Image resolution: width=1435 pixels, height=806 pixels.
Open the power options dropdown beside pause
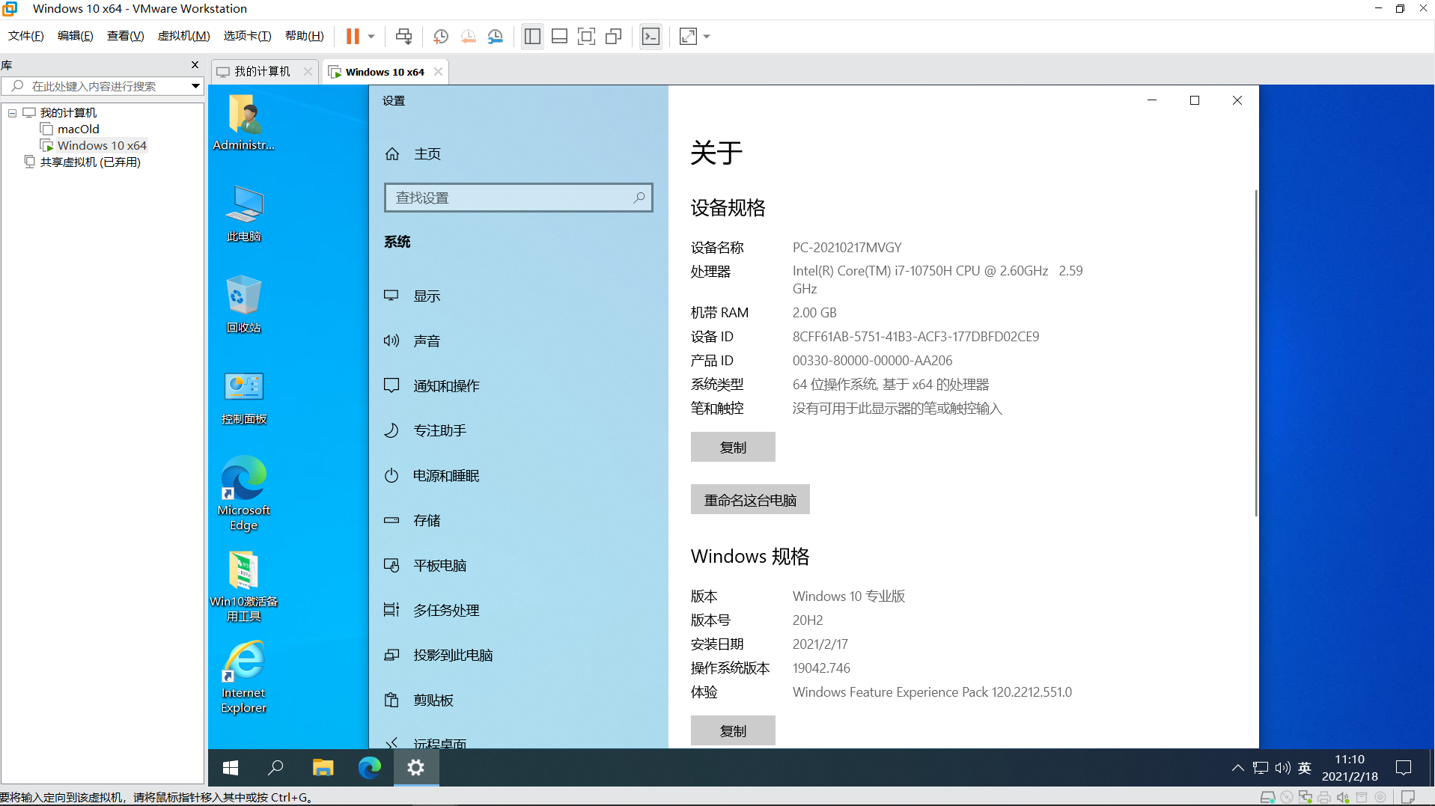(371, 36)
